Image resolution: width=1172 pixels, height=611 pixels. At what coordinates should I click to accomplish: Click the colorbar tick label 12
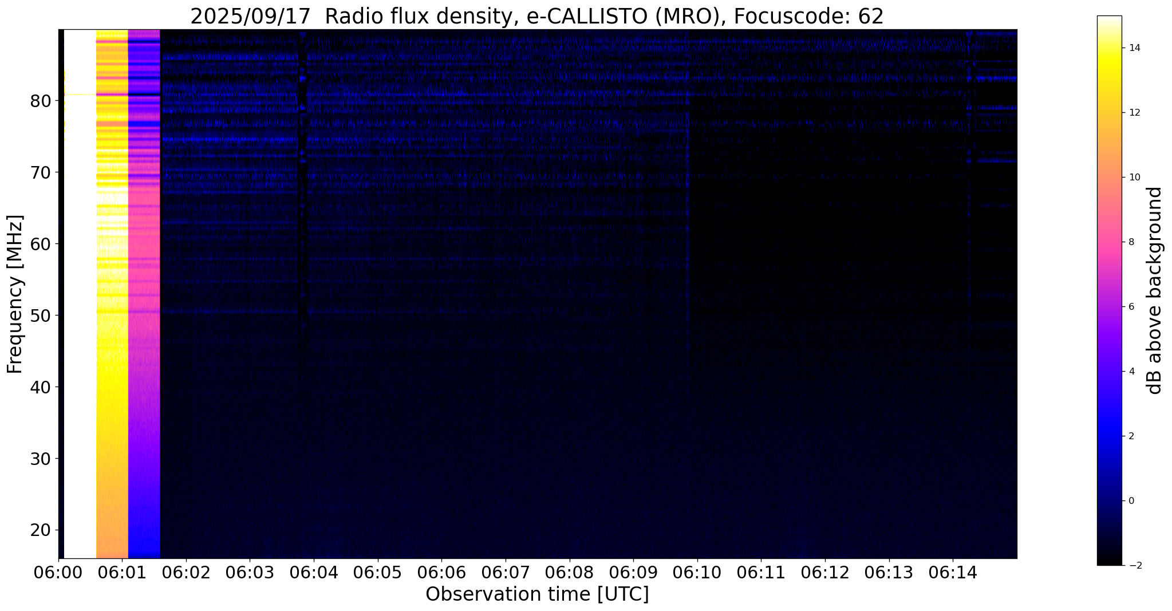click(x=1134, y=113)
